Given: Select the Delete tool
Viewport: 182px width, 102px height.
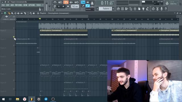Looking at the screenshot, I should 15,13.
